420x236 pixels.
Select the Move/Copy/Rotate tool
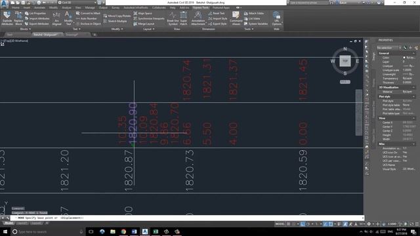click(x=117, y=16)
